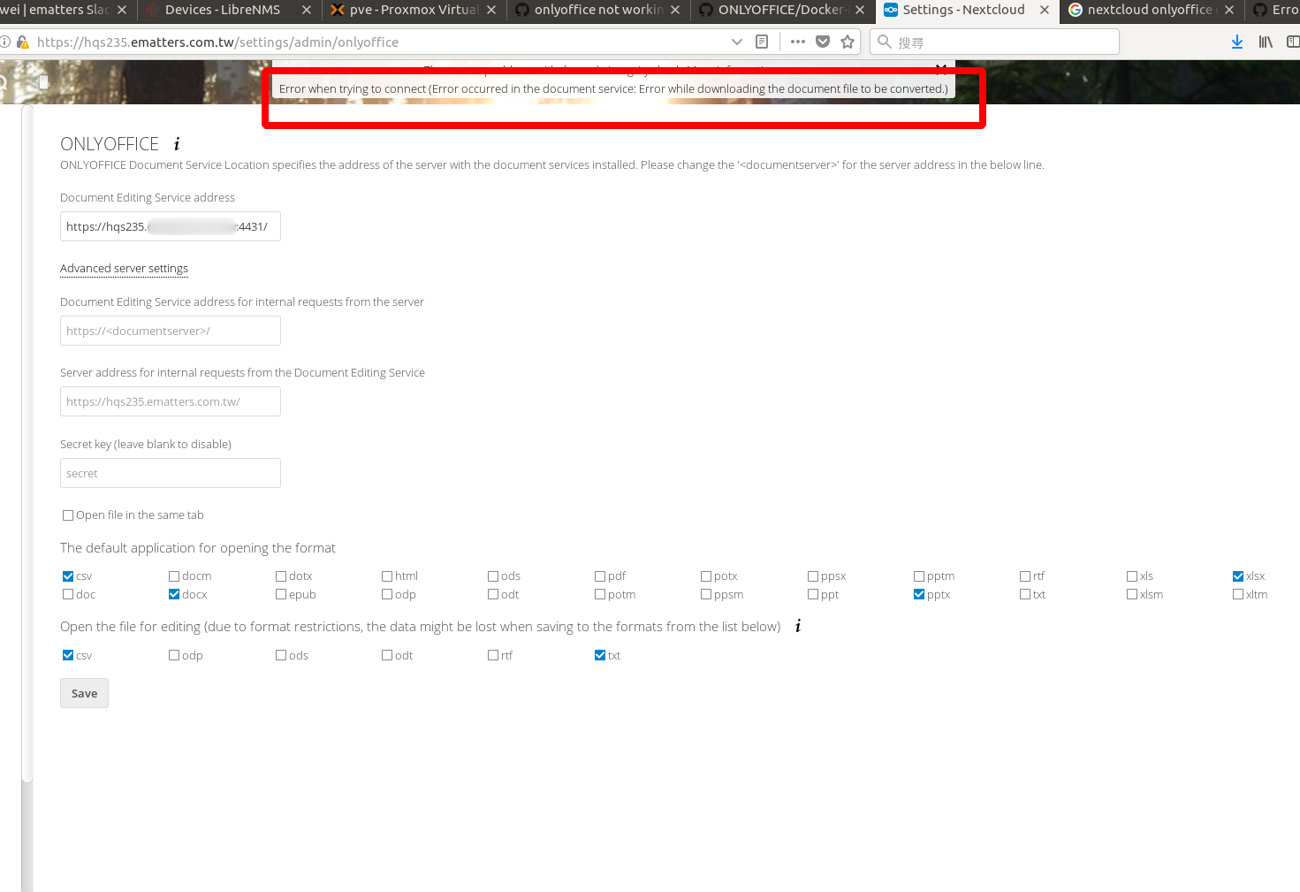This screenshot has height=892, width=1300.
Task: Uncheck docx default application checkbox
Action: pos(174,595)
